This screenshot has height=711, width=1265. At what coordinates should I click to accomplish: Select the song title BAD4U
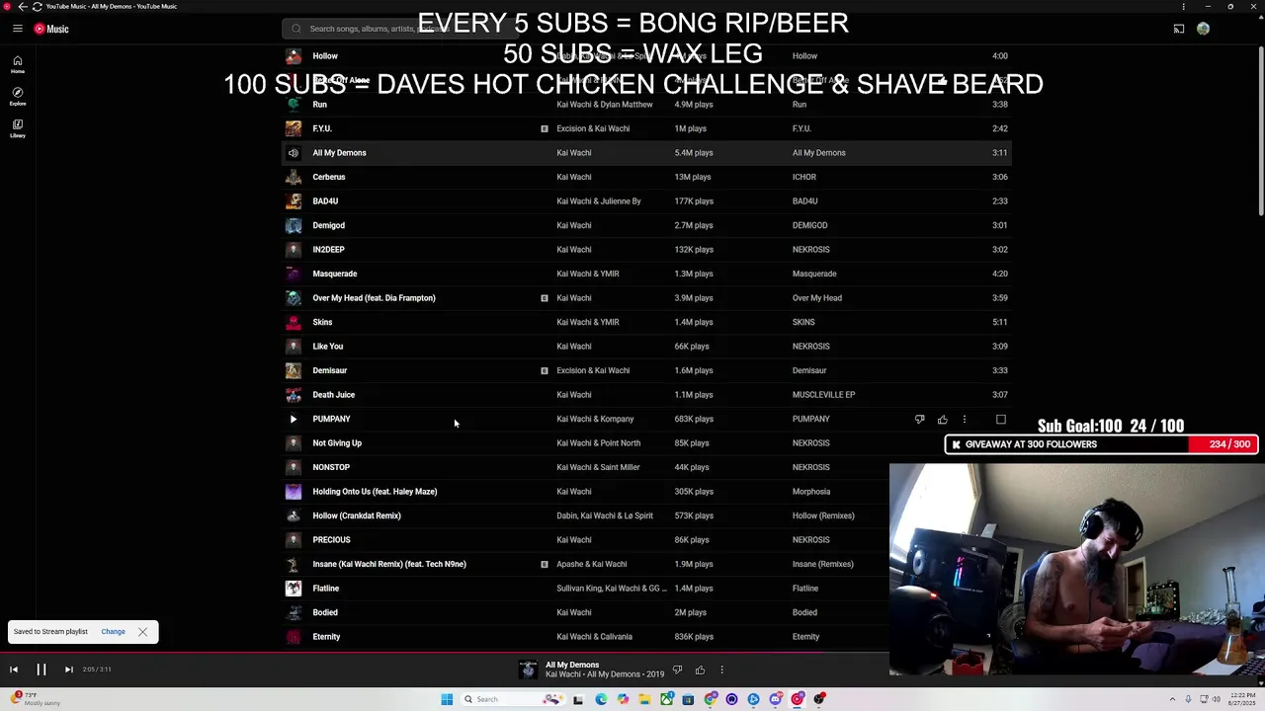point(325,201)
